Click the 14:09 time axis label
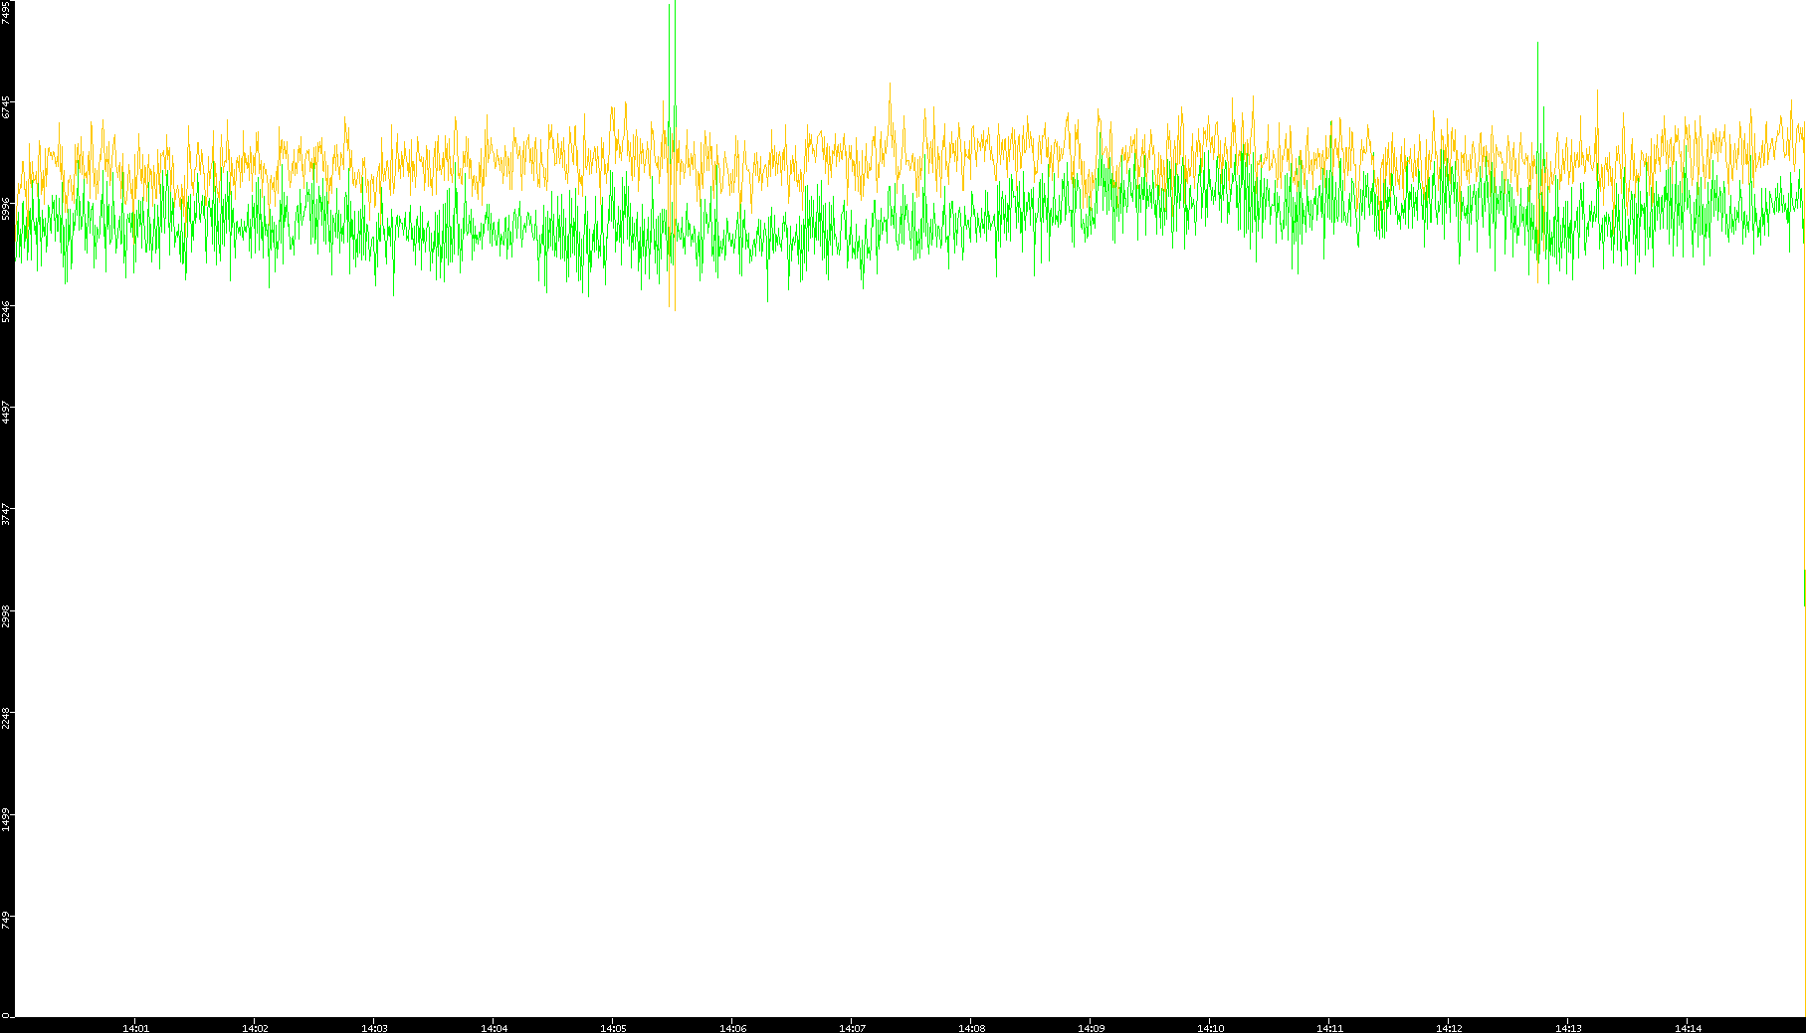The height and width of the screenshot is (1033, 1806). [x=1091, y=1027]
